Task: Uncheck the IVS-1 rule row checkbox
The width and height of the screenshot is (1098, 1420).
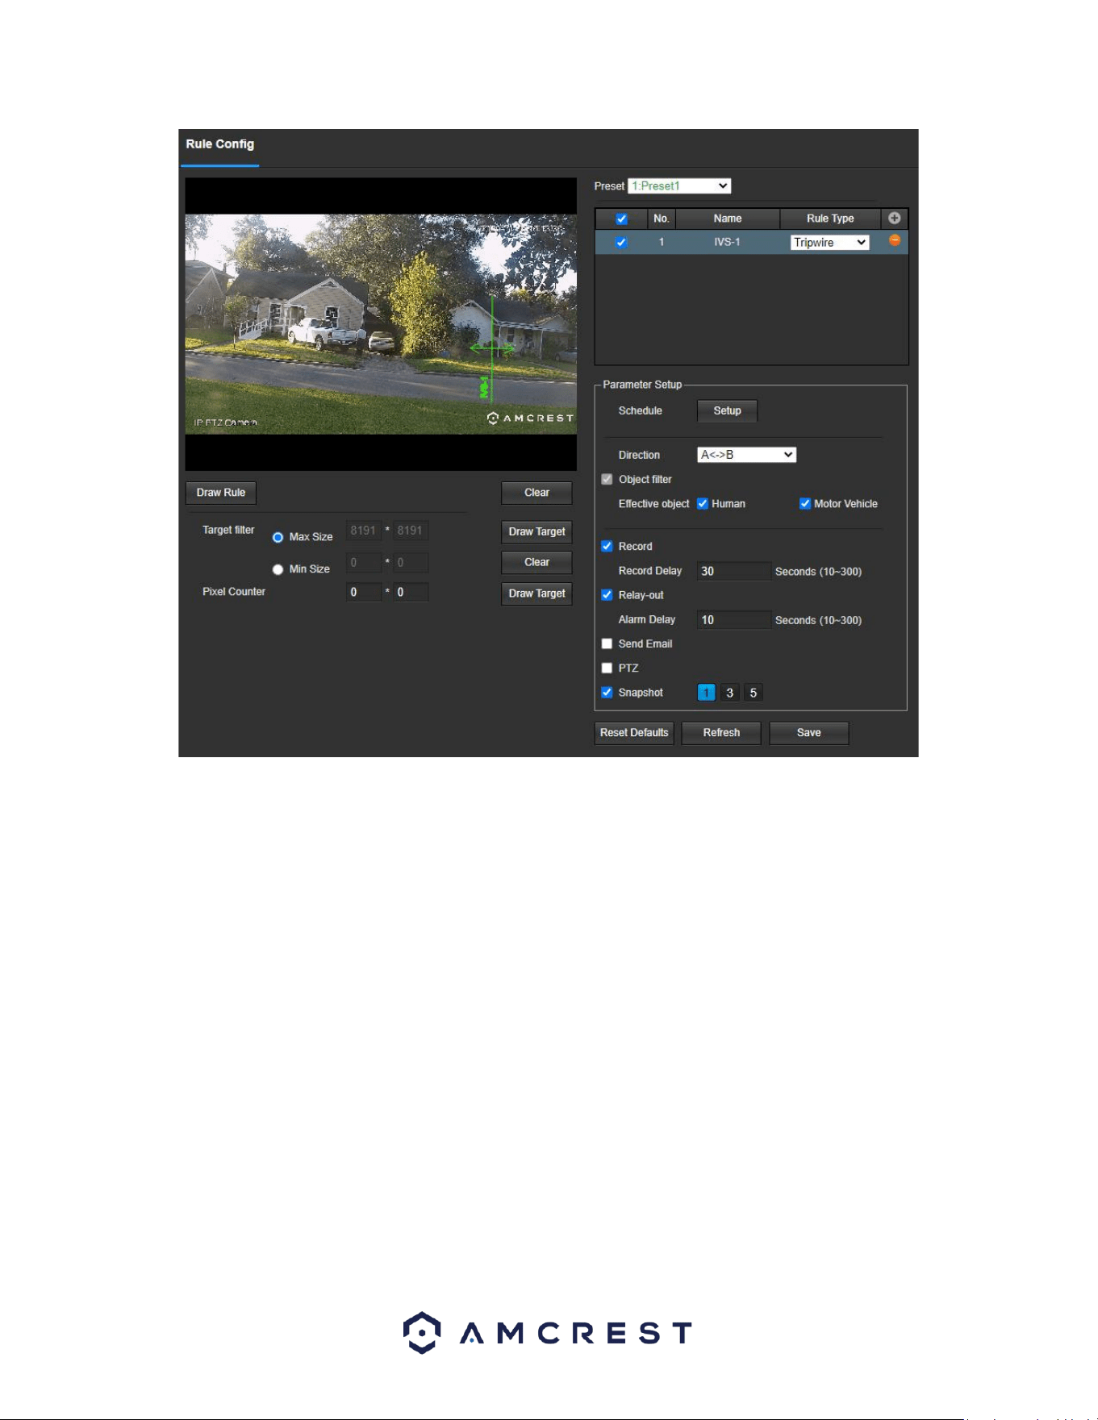Action: tap(621, 242)
